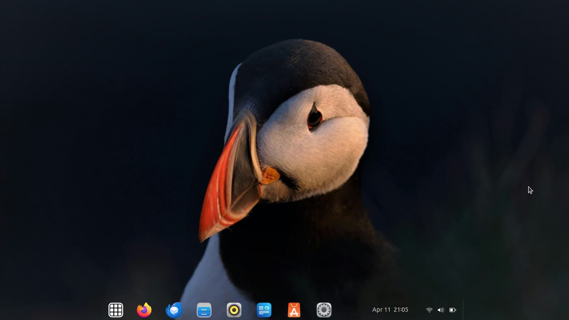This screenshot has width=569, height=320.
Task: Open system settings gear in dock
Action: 324,310
